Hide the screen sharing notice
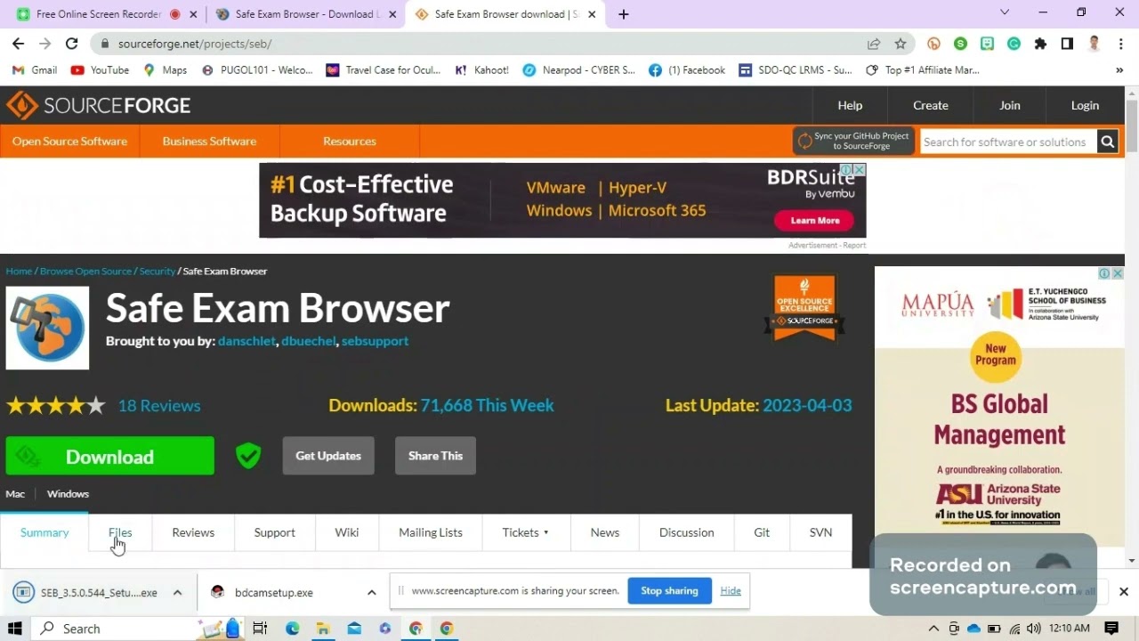Viewport: 1139px width, 641px height. coord(731,591)
